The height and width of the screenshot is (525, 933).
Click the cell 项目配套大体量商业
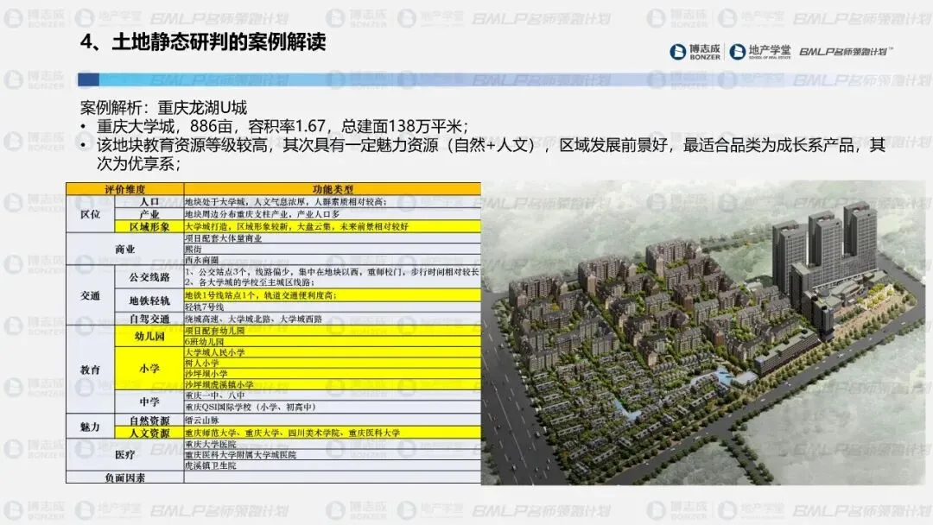pos(333,238)
